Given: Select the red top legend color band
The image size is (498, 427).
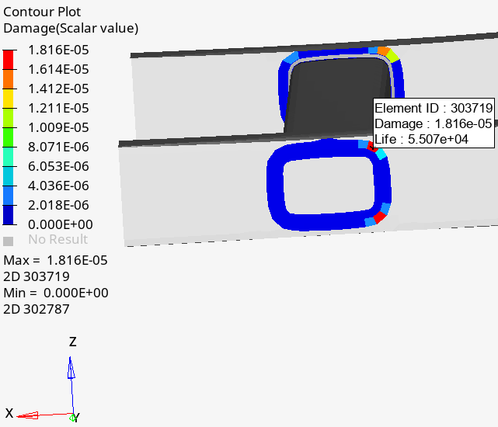Looking at the screenshot, I should click(9, 60).
